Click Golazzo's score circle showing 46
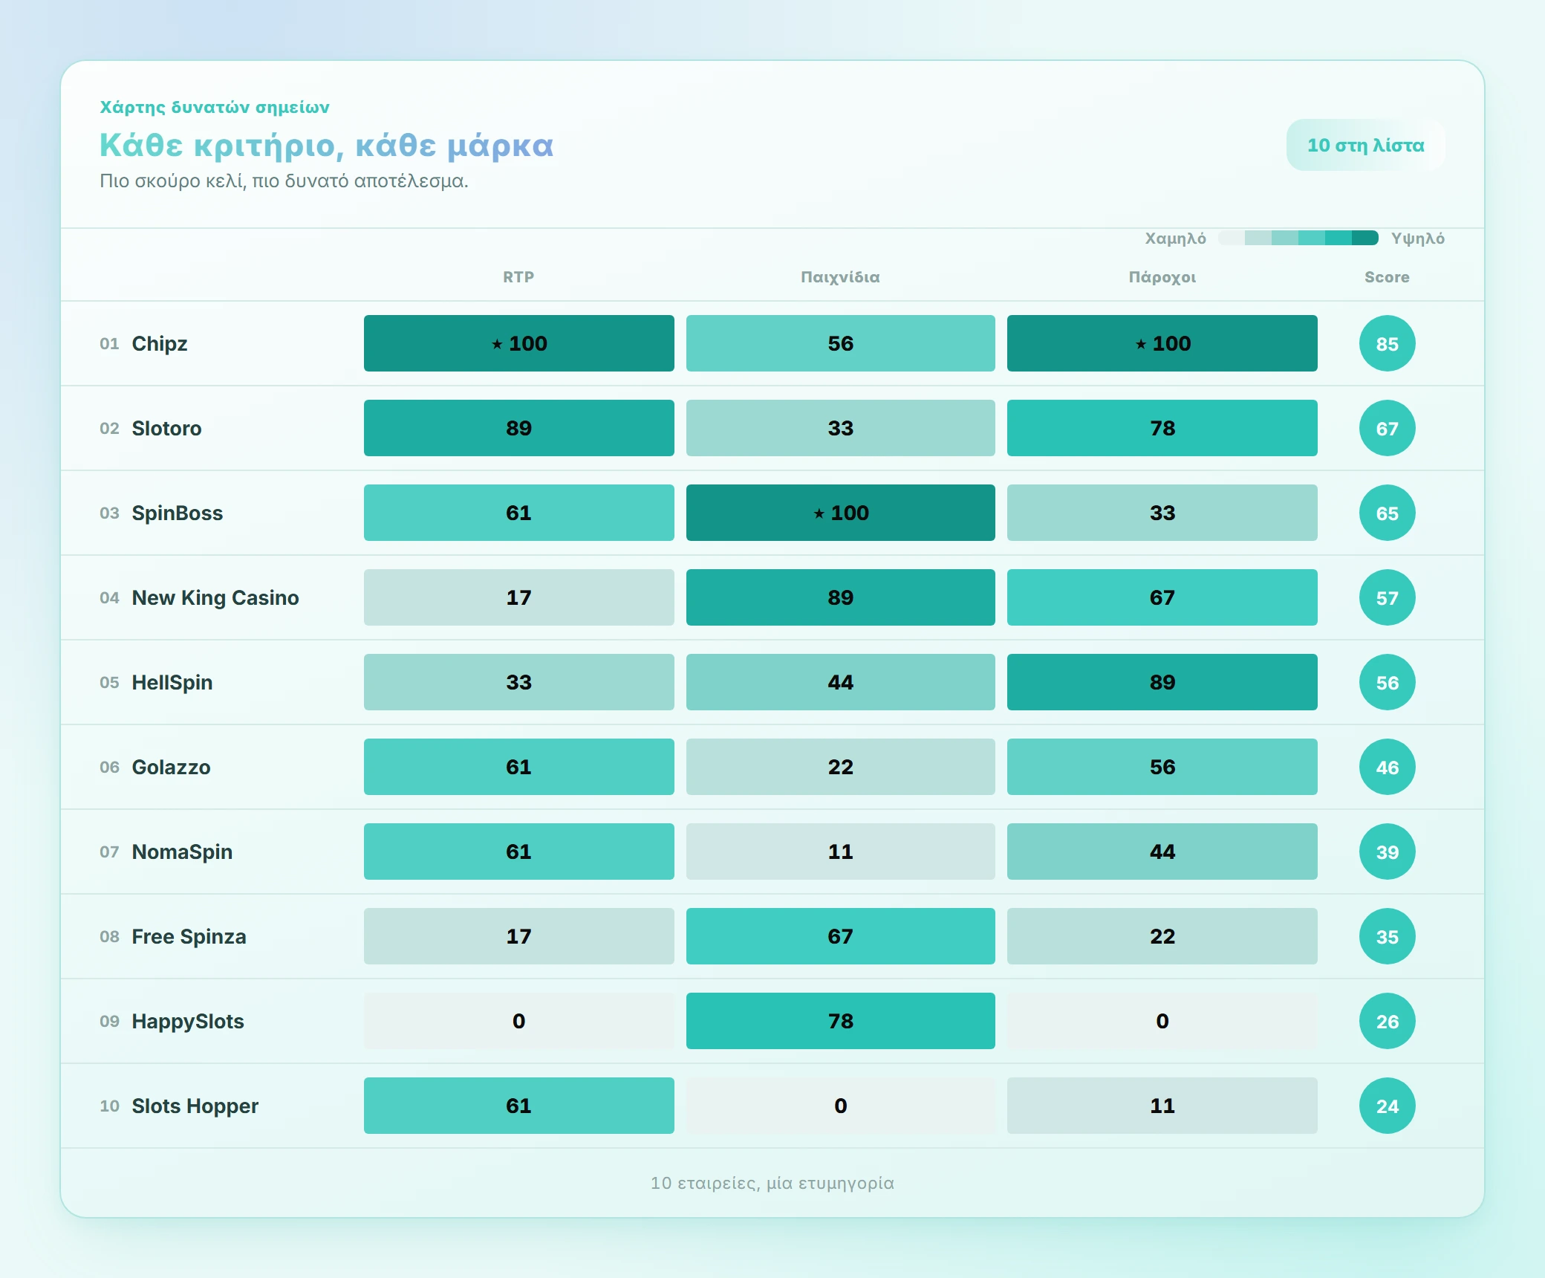Viewport: 1545px width, 1278px height. [x=1387, y=767]
